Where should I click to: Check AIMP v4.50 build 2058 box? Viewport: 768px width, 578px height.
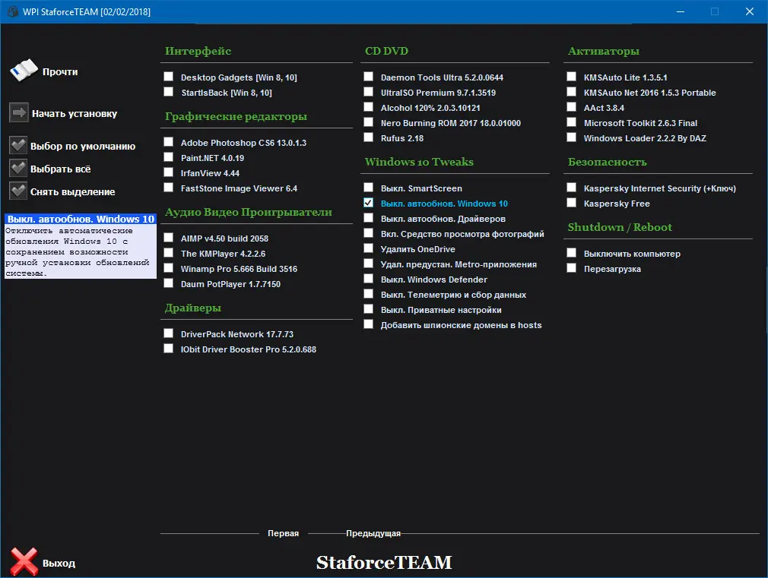(x=169, y=238)
